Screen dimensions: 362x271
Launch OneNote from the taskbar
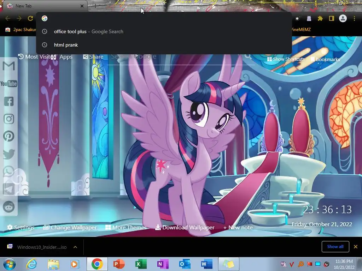[163, 264]
